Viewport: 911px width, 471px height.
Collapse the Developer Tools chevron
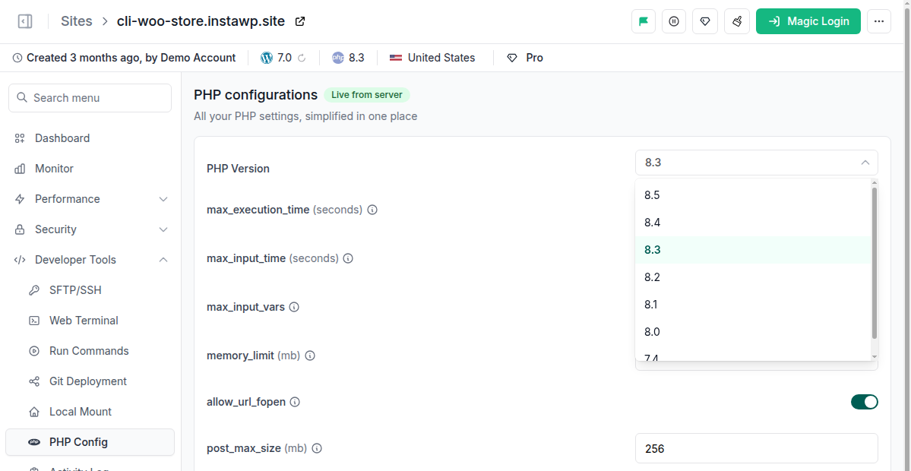click(x=163, y=260)
